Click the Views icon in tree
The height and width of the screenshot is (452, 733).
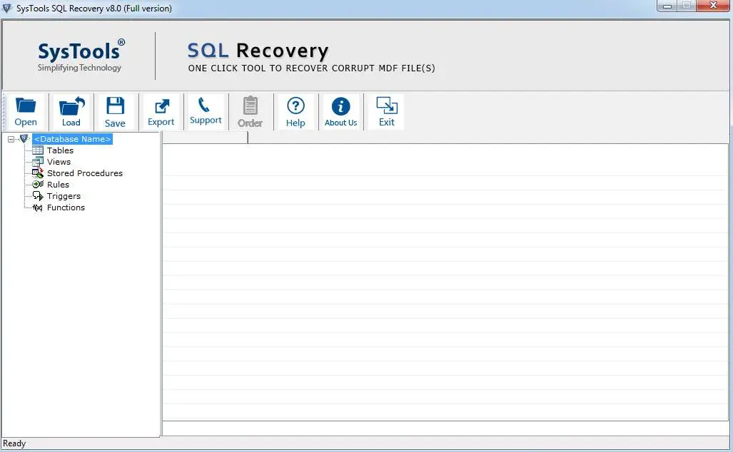click(38, 162)
